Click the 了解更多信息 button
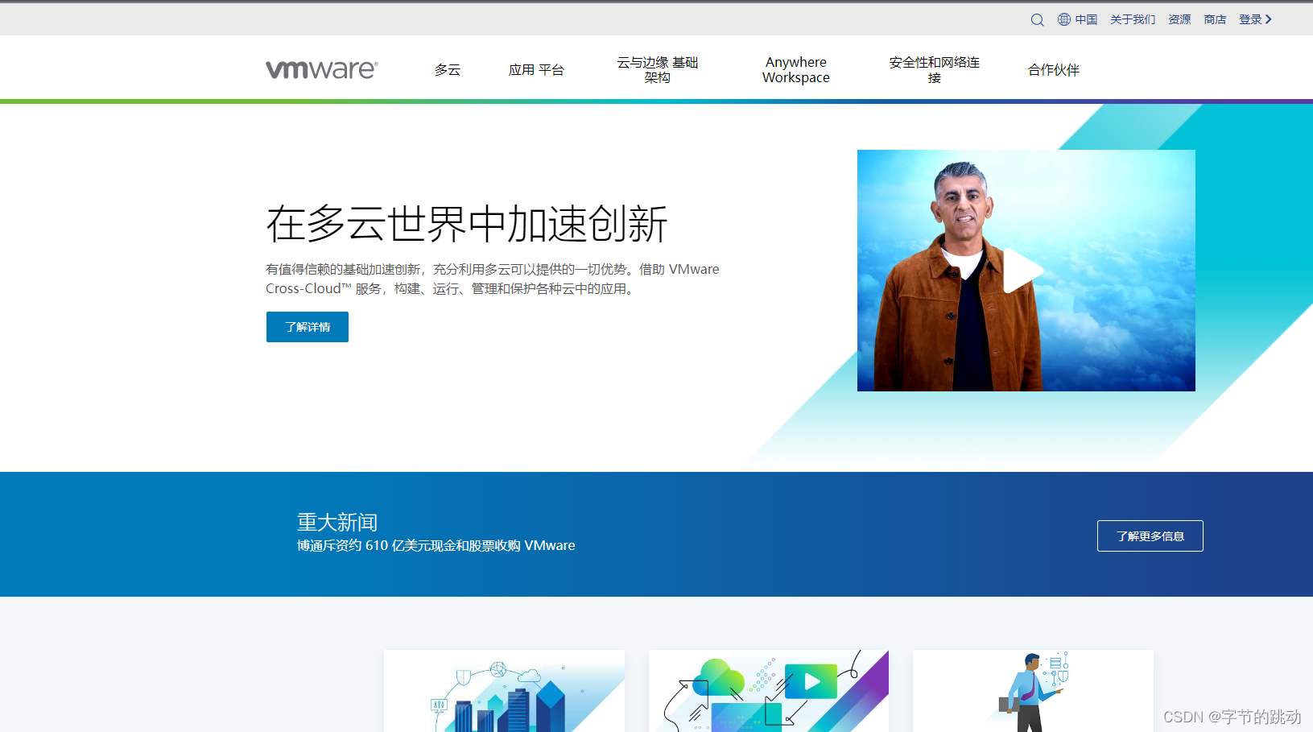The image size is (1313, 732). coord(1150,536)
